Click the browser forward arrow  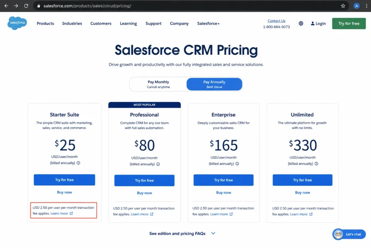click(16, 6)
